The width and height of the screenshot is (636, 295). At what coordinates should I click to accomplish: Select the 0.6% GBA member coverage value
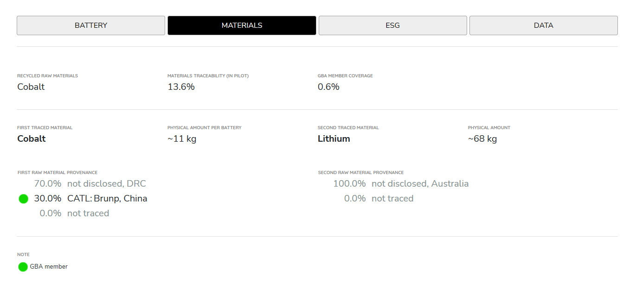click(328, 87)
